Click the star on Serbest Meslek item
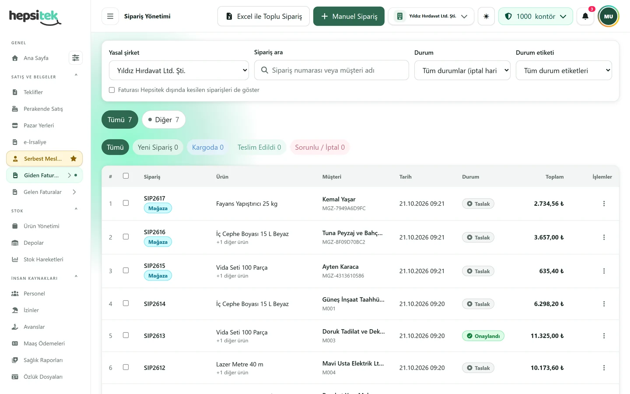Viewport: 630px width, 394px height. tap(73, 158)
